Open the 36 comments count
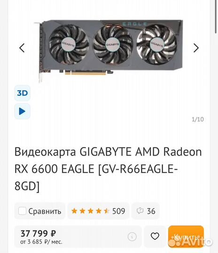The image size is (218, 253). (x=151, y=211)
